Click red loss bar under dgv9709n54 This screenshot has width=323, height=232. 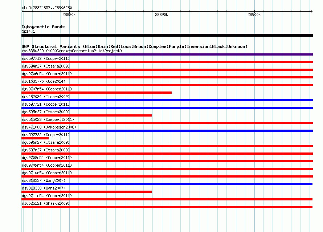coord(167,169)
